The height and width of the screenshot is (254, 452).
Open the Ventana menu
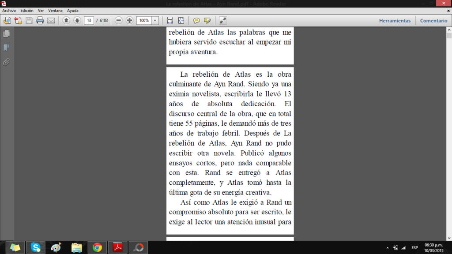[x=55, y=10]
